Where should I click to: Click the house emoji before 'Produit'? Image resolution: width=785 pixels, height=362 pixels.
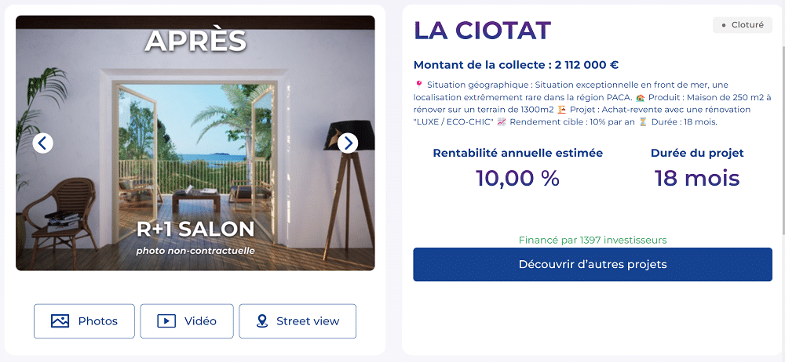click(x=641, y=97)
